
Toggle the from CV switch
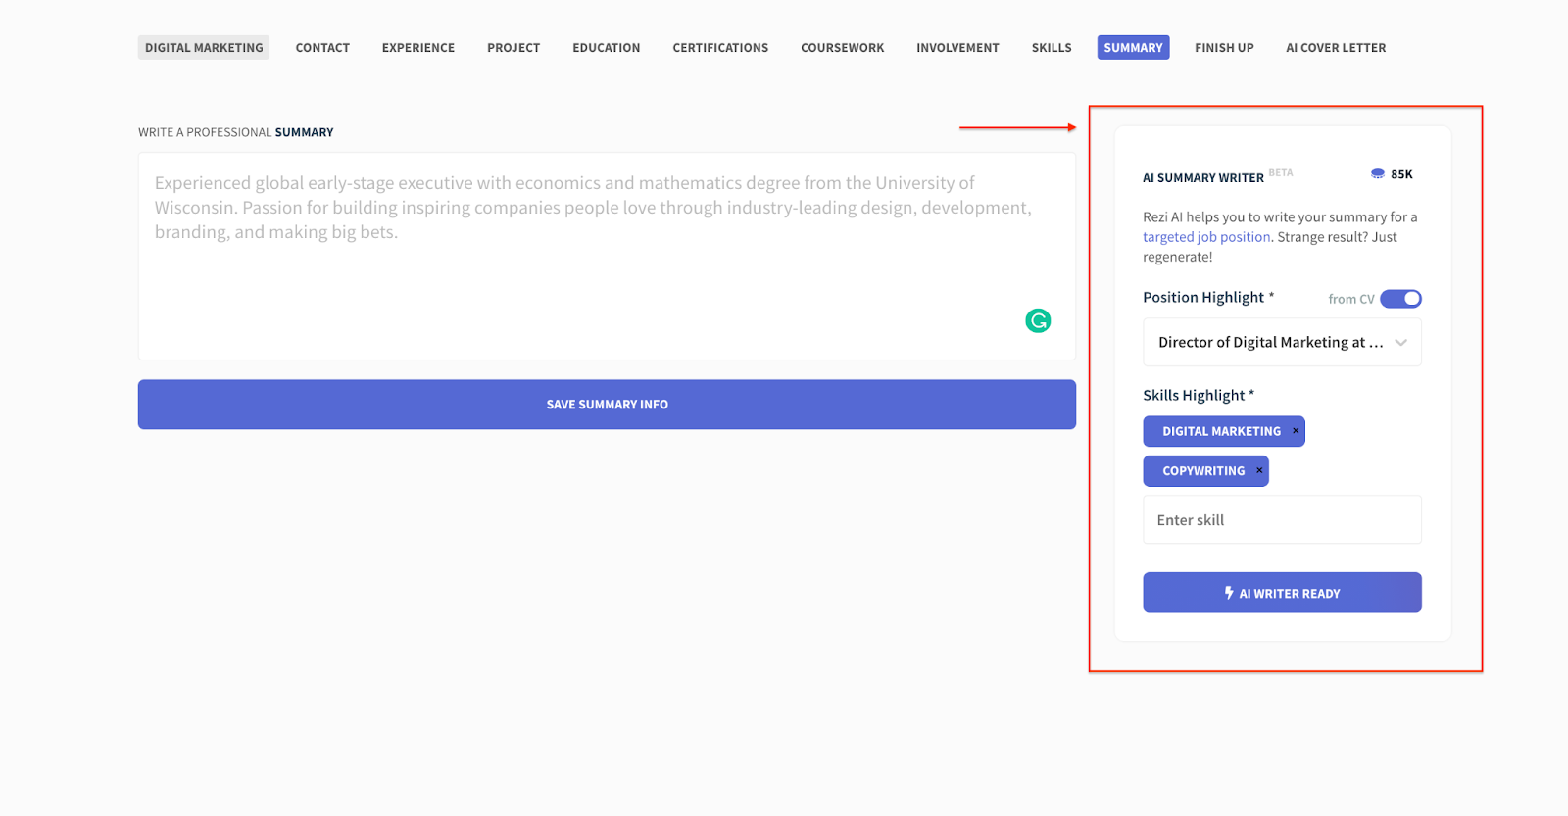(x=1400, y=299)
